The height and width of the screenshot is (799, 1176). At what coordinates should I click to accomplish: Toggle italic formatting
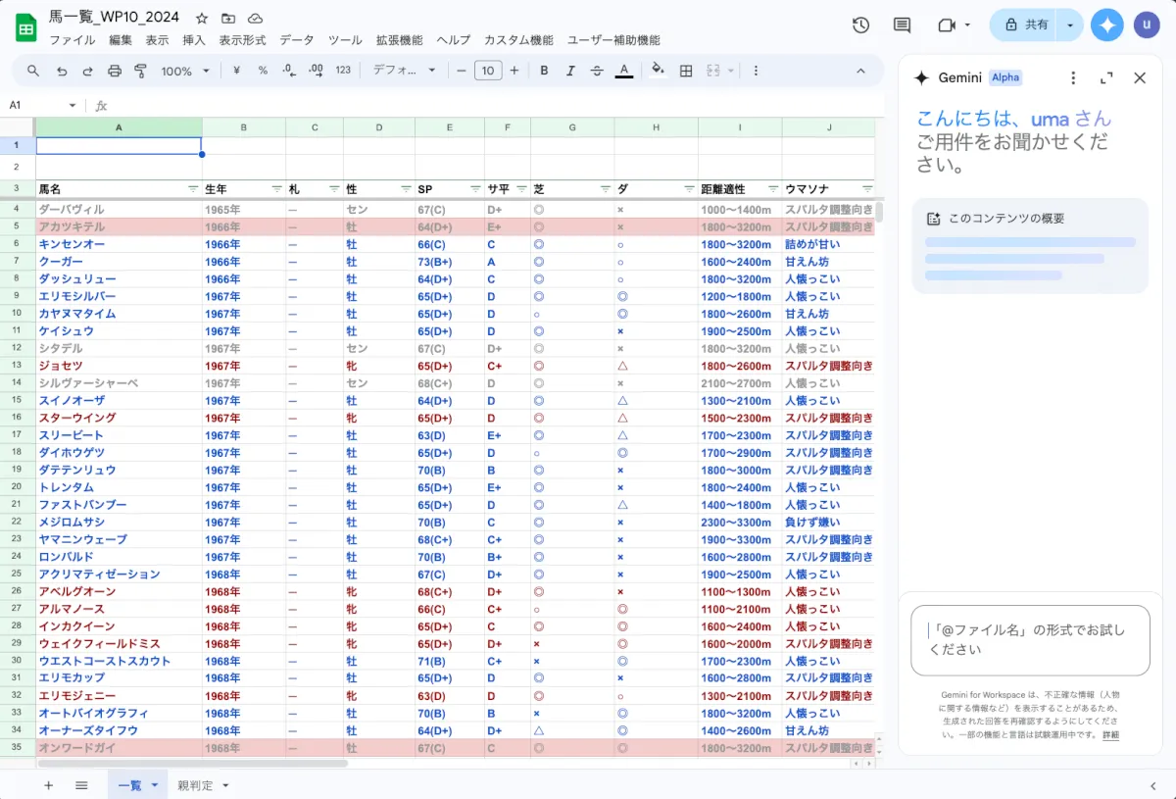(x=570, y=71)
